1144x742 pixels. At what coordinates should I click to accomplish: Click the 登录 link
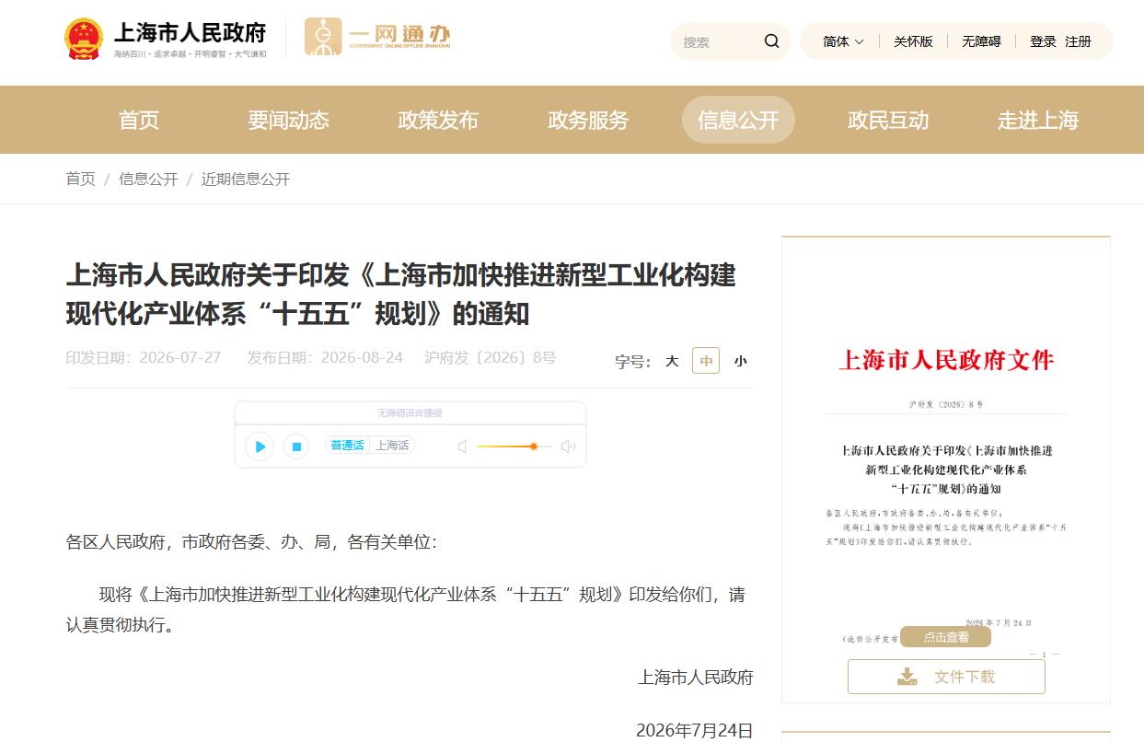pos(1043,41)
